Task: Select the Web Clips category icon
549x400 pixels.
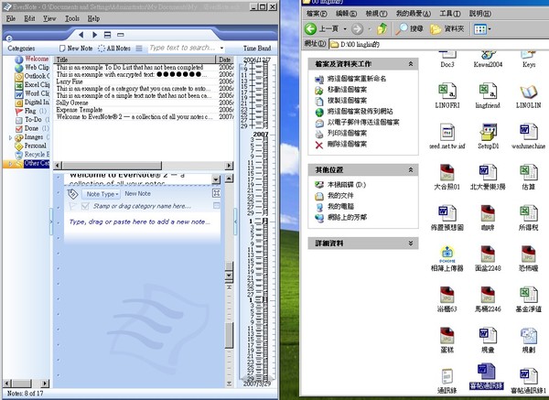Action: click(x=19, y=68)
